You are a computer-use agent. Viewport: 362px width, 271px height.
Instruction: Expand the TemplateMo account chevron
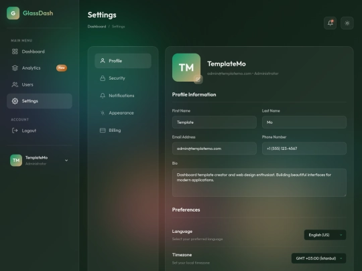point(66,161)
